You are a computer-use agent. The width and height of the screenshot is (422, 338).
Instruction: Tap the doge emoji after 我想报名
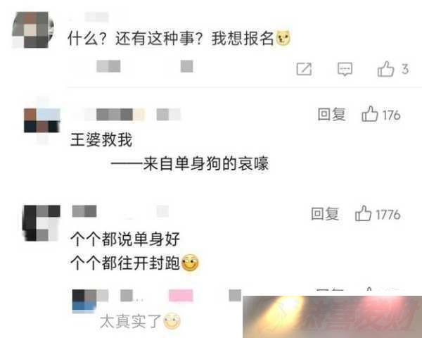click(x=283, y=38)
